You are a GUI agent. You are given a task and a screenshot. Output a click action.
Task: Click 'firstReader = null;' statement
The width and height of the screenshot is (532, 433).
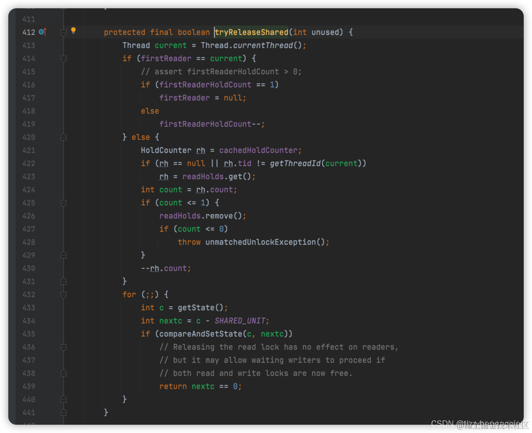click(x=203, y=98)
